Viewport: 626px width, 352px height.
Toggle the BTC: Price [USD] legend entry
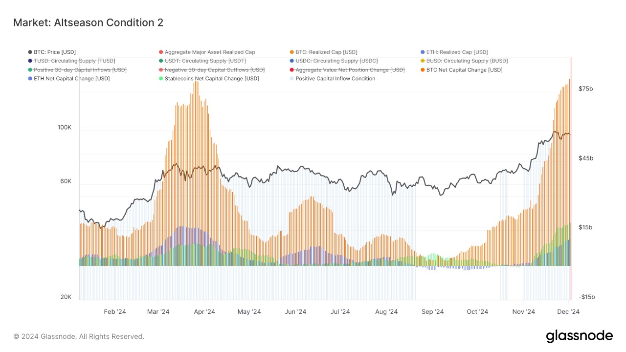(52, 52)
